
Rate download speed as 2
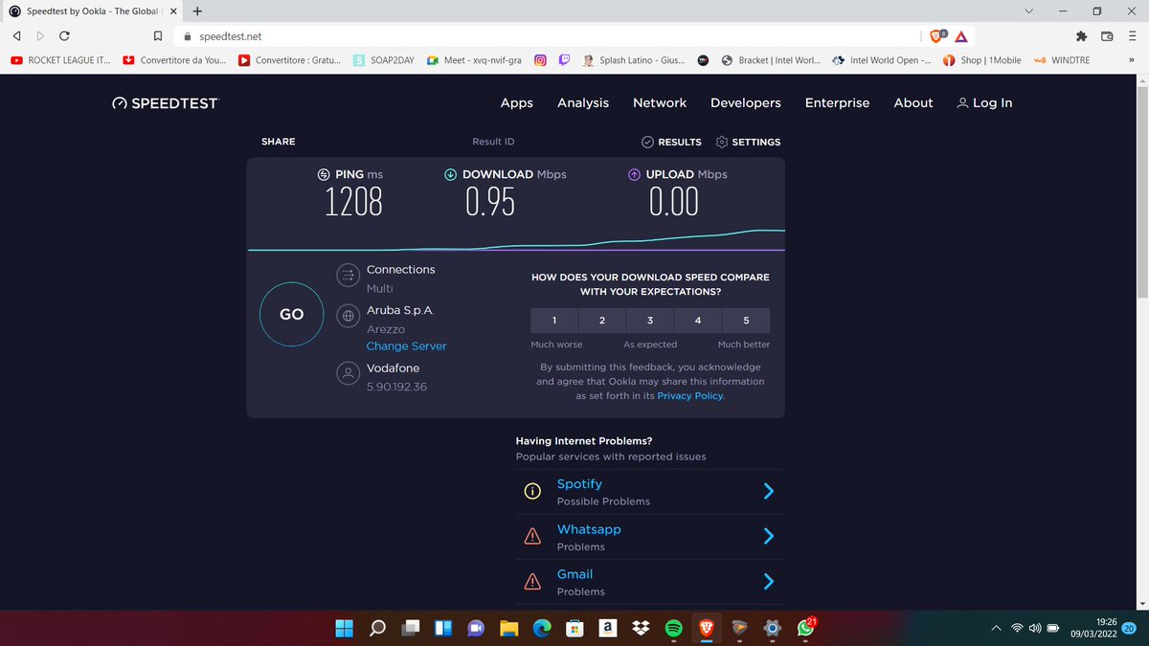pos(602,320)
